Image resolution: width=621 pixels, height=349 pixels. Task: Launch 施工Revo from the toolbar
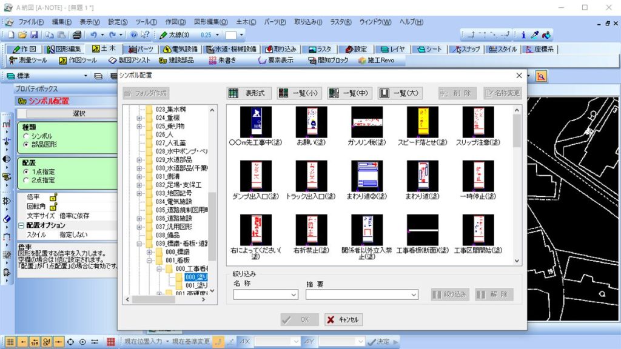[x=376, y=60]
